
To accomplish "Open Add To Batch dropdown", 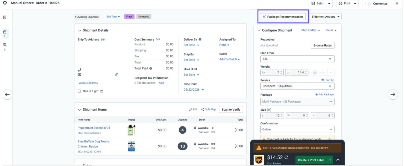I will [230, 60].
